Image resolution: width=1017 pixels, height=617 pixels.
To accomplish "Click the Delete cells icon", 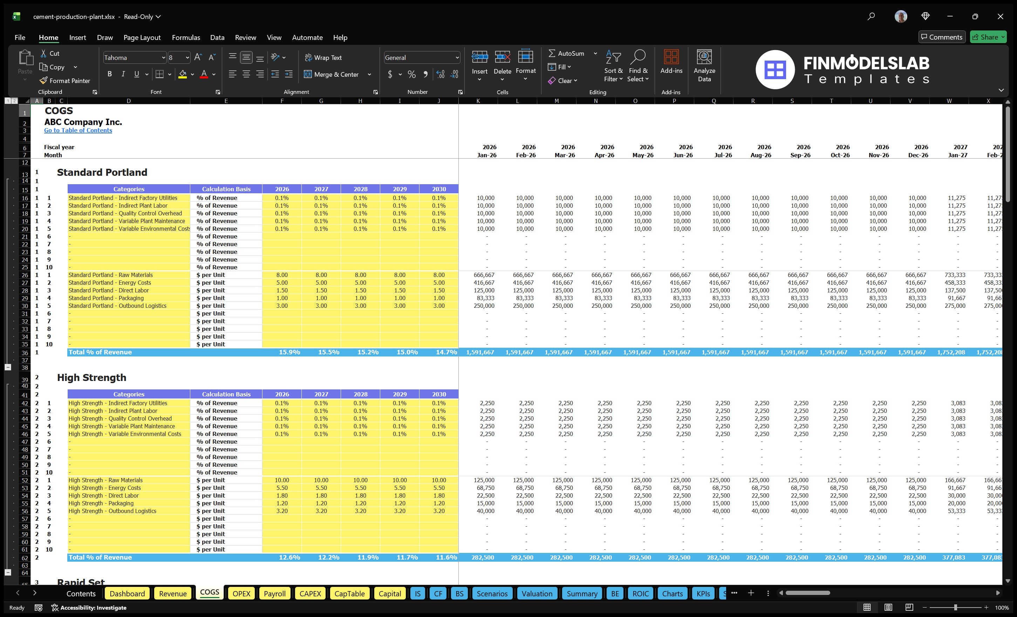I will pos(502,57).
